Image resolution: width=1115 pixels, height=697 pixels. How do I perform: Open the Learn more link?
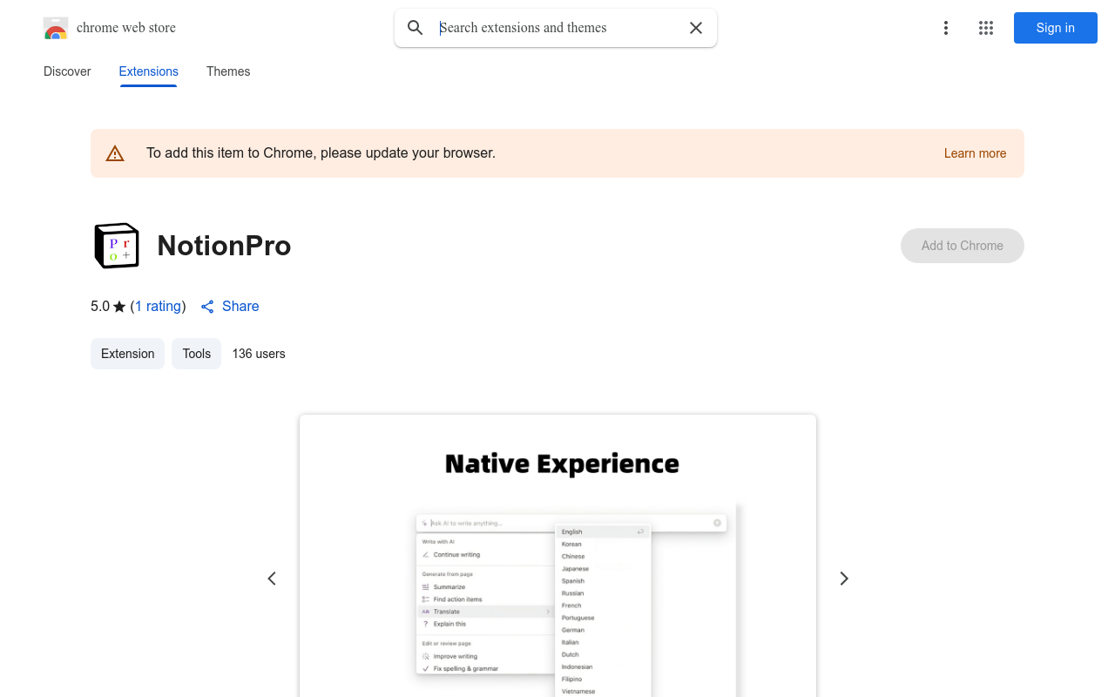click(x=975, y=153)
